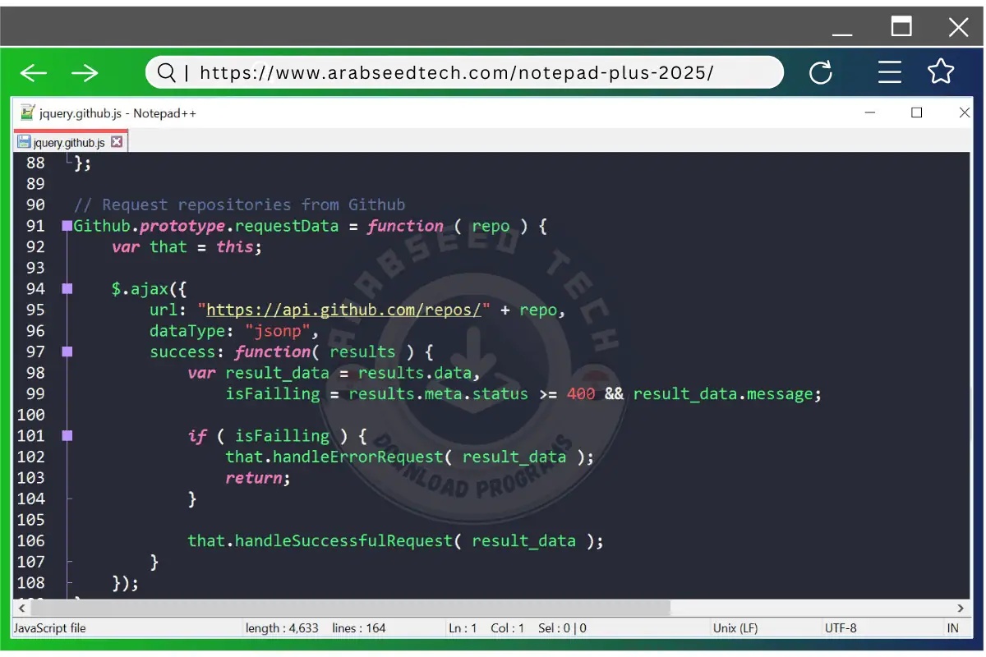The width and height of the screenshot is (986, 657).
Task: Click UTF-8 encoding in the status bar
Action: coord(841,628)
